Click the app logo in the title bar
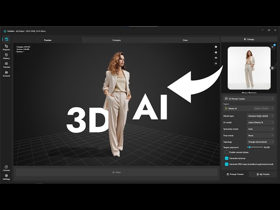This screenshot has height=210, width=280. (x=5, y=31)
